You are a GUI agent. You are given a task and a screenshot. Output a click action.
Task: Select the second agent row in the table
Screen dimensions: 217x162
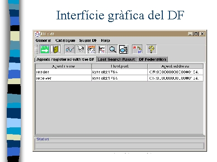point(119,78)
